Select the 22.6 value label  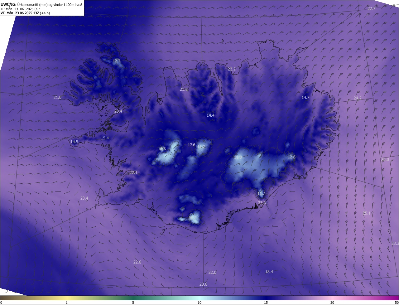(x=137, y=262)
